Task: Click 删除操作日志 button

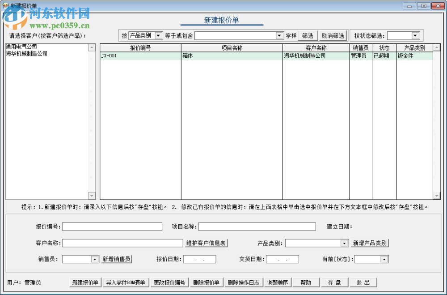Action: coord(244,282)
